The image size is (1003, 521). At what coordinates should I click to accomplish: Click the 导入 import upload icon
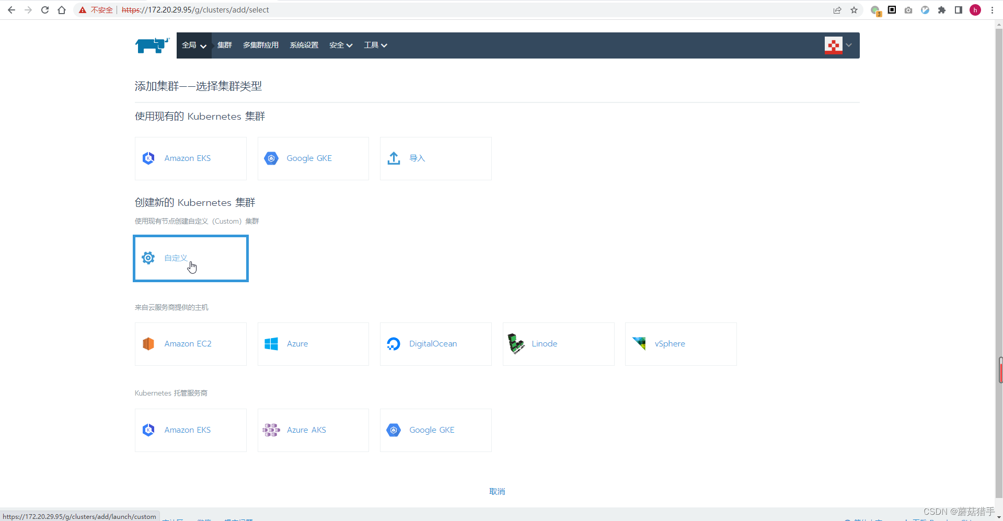(x=394, y=158)
